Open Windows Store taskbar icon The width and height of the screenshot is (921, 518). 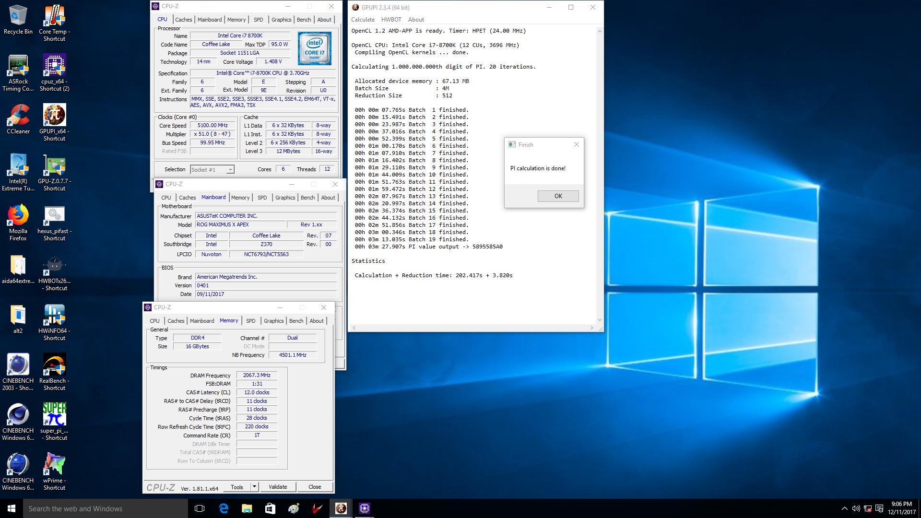[x=270, y=508]
